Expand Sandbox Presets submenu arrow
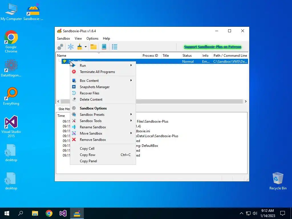This screenshot has width=292, height=219. click(131, 114)
